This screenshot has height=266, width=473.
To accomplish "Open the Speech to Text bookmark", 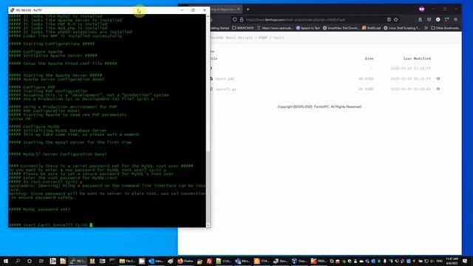I will click(307, 28).
